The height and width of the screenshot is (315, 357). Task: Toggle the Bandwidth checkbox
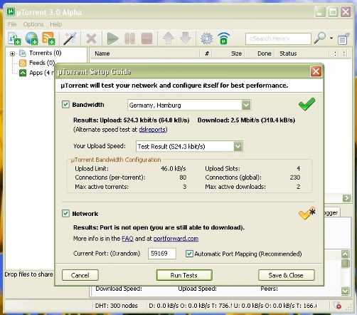point(65,105)
